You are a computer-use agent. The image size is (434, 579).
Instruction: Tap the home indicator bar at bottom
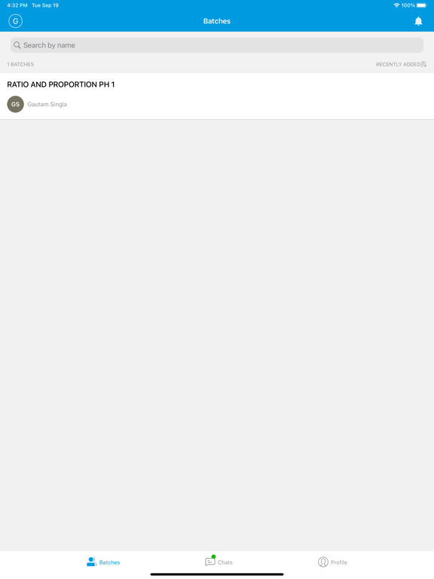coord(217,574)
